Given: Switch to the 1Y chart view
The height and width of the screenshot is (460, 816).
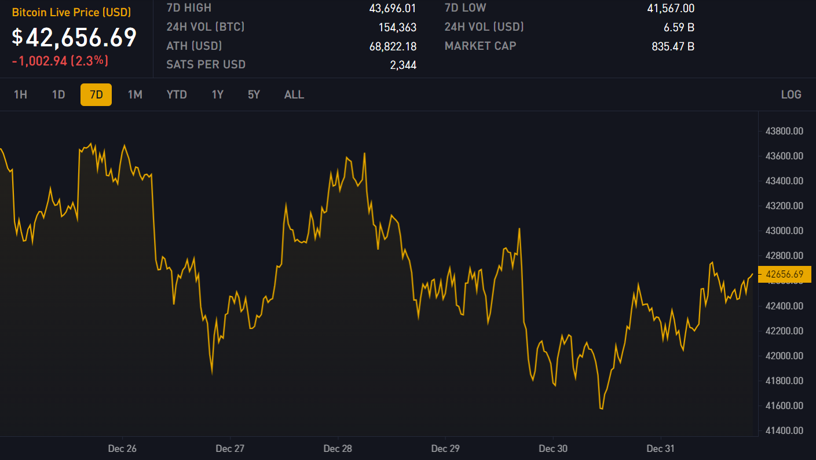Looking at the screenshot, I should pyautogui.click(x=217, y=94).
